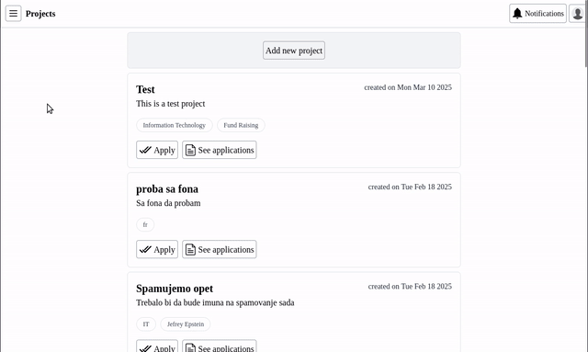The image size is (588, 352).
Task: Open the user profile avatar icon
Action: 578,14
